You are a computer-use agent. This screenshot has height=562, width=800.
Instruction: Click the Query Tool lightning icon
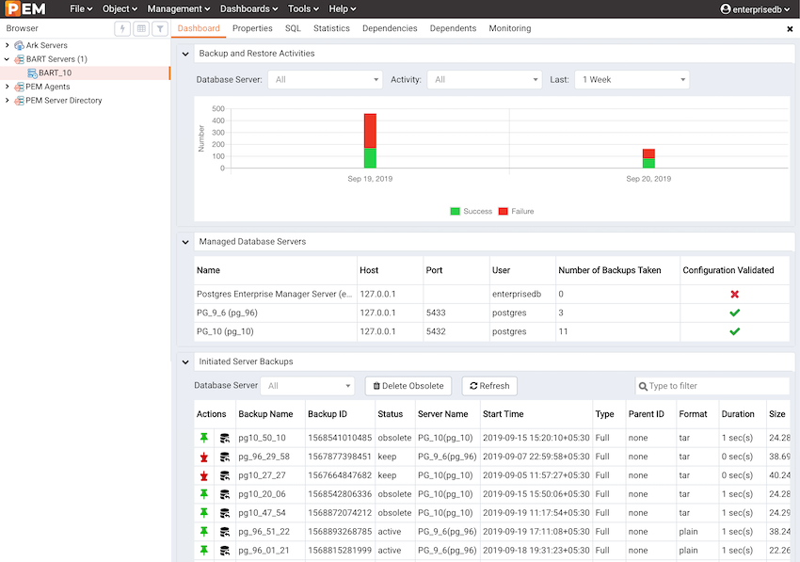122,28
